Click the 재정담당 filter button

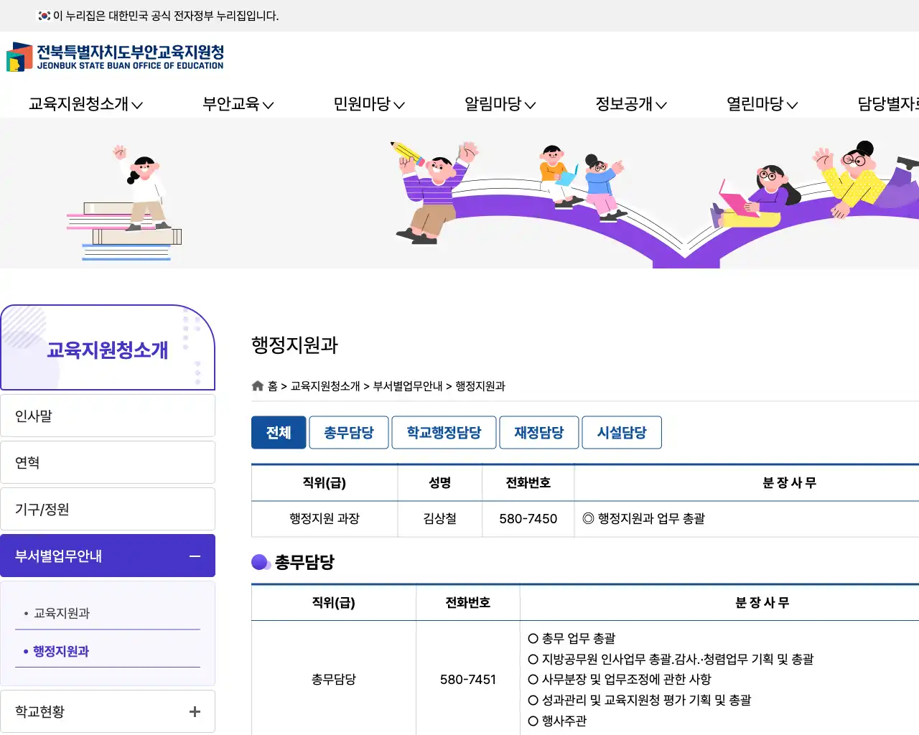538,432
